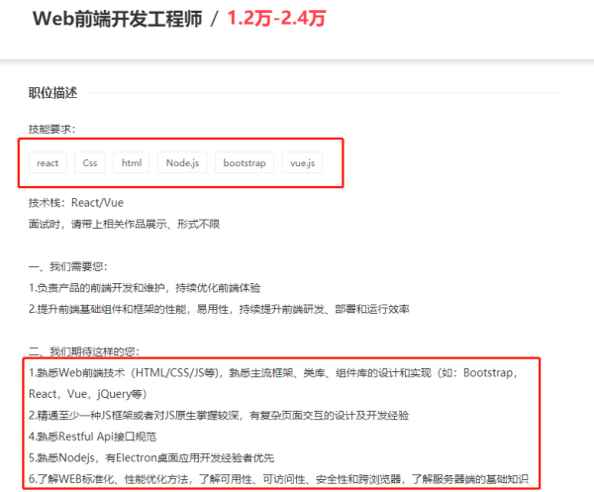Click the bootstrap skill tag
This screenshot has width=594, height=492.
coord(244,162)
